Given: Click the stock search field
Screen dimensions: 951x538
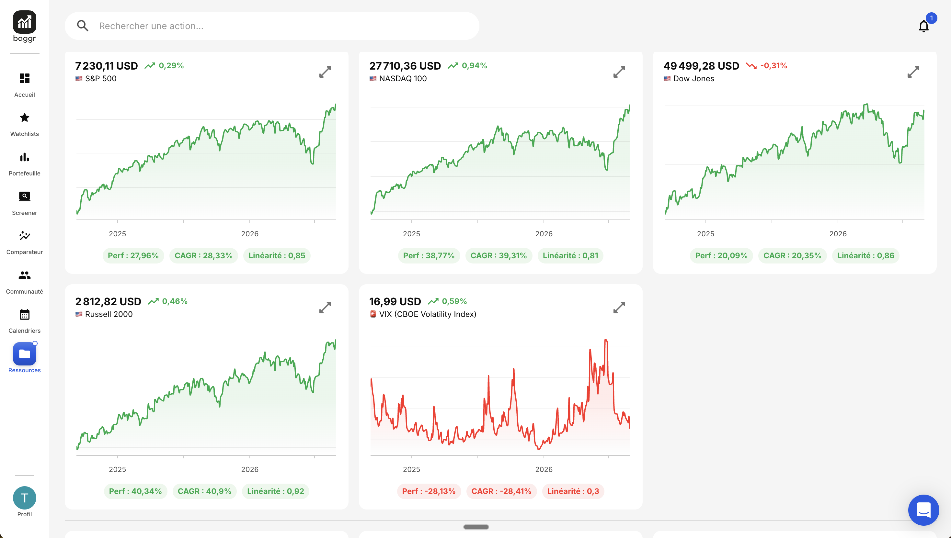Looking at the screenshot, I should click(x=272, y=26).
